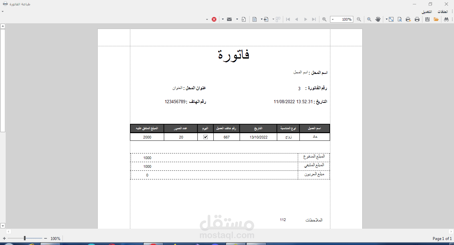Click the زواج cell in the table
This screenshot has width=454, height=245.
(288, 137)
